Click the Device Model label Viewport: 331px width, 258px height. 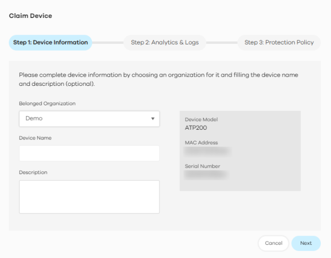click(201, 120)
